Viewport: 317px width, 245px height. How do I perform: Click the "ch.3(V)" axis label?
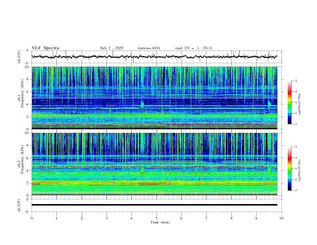tap(19, 205)
